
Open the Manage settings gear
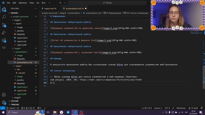[4, 103]
